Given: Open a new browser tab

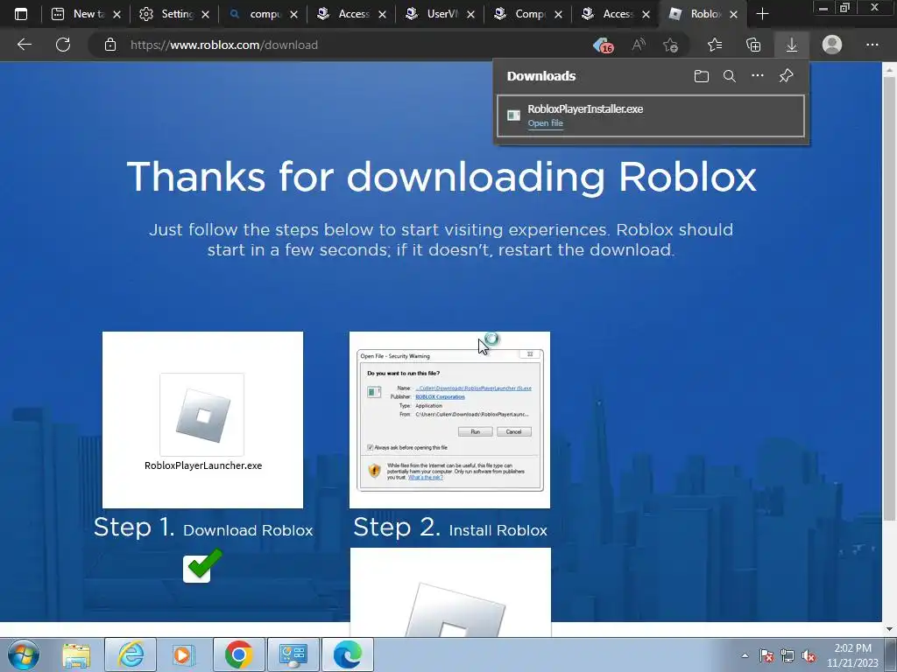Looking at the screenshot, I should (x=762, y=14).
